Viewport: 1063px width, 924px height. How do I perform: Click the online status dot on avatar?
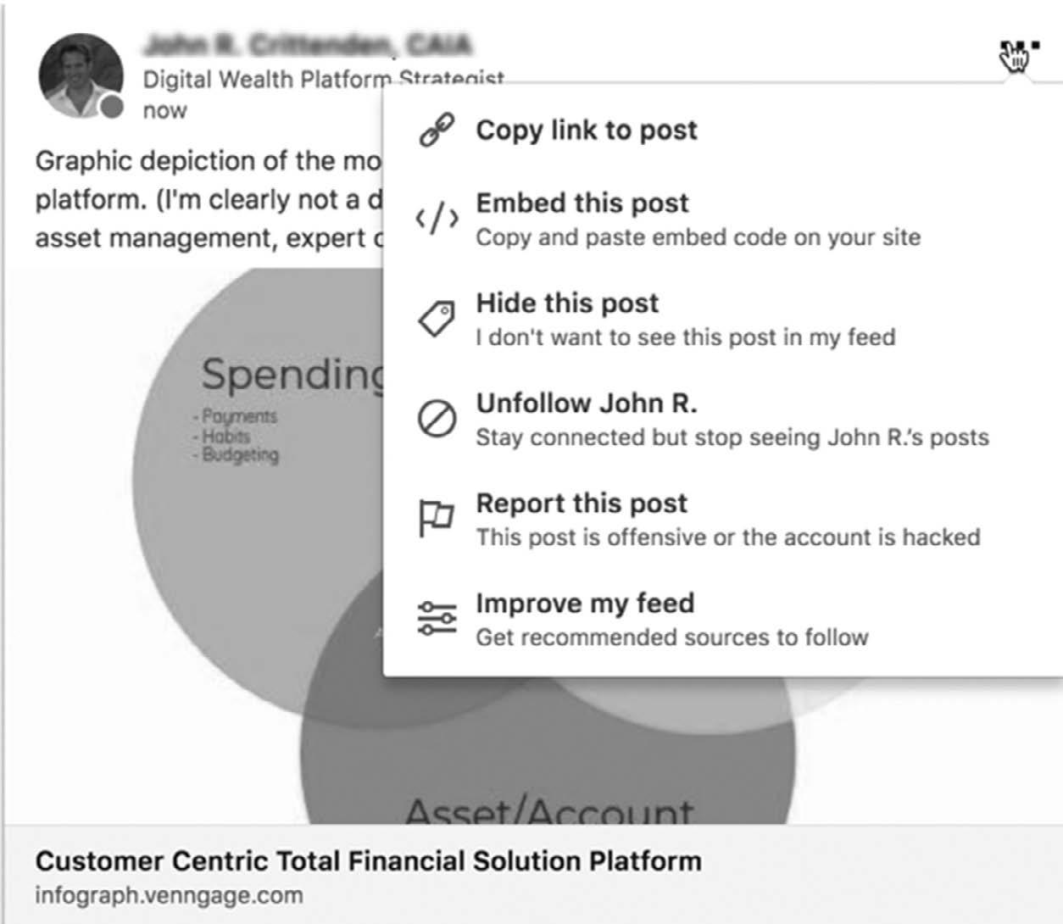pyautogui.click(x=111, y=107)
